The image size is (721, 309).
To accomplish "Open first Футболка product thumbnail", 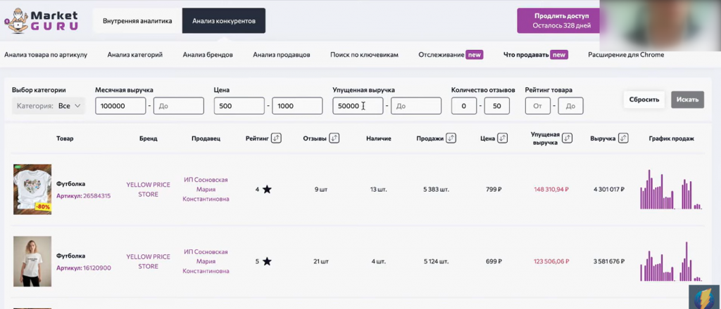I will click(x=32, y=189).
